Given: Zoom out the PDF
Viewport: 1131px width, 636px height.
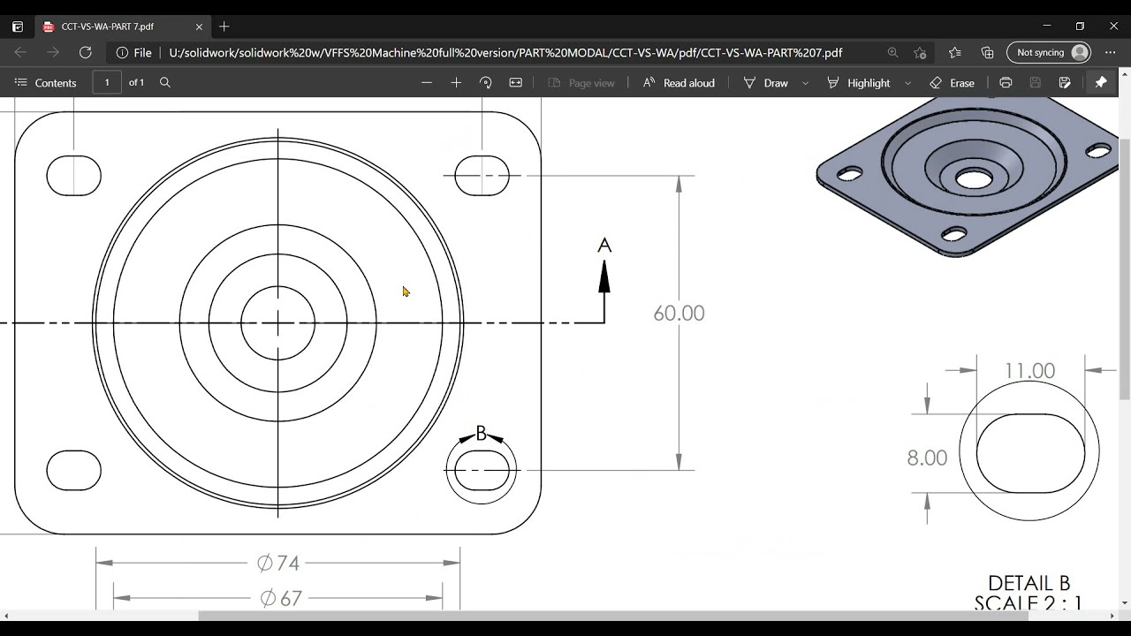Looking at the screenshot, I should pyautogui.click(x=427, y=83).
